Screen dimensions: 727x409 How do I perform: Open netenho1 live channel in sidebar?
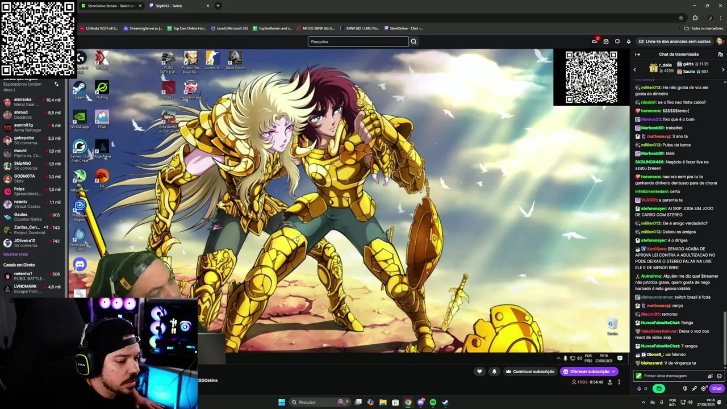(32, 276)
